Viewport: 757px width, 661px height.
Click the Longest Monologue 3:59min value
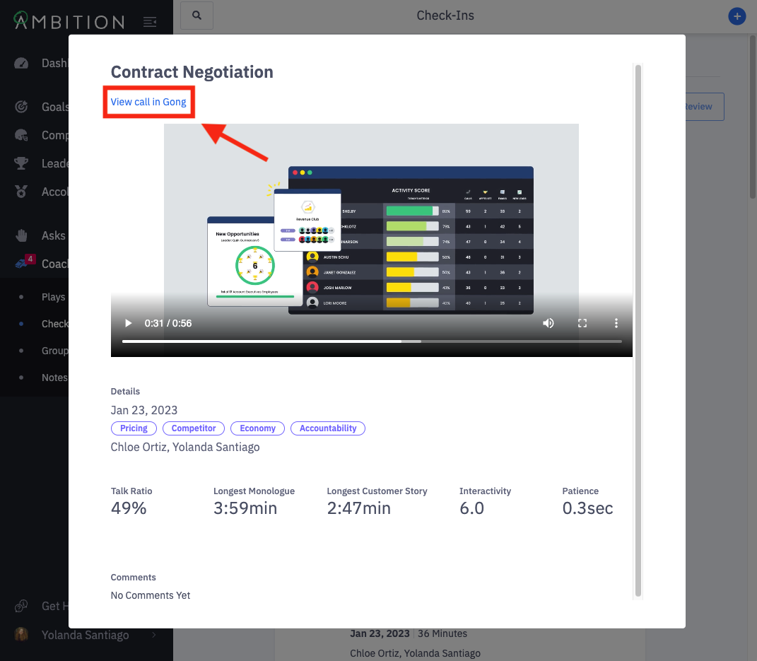pos(245,508)
